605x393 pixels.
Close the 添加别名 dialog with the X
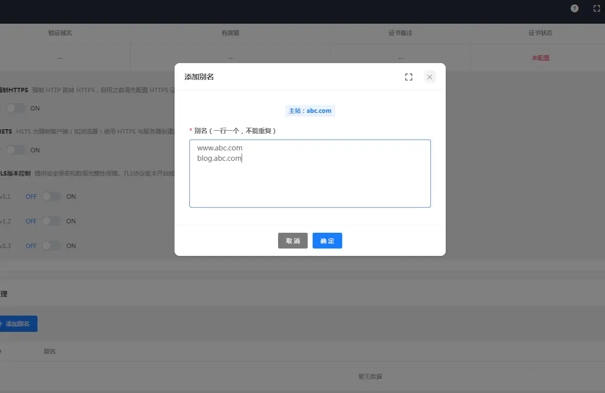(x=429, y=77)
